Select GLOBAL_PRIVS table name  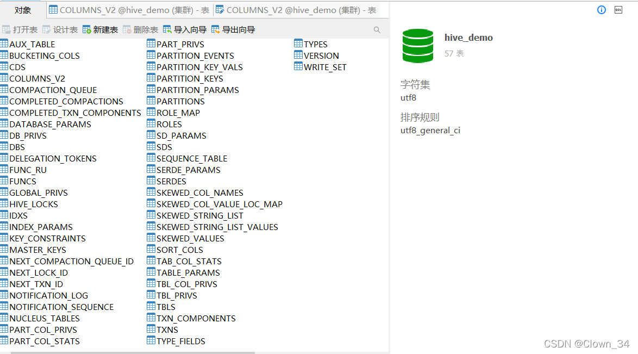pyautogui.click(x=39, y=192)
